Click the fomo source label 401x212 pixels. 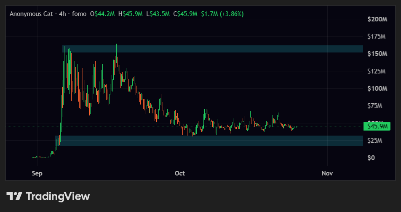pyautogui.click(x=79, y=14)
